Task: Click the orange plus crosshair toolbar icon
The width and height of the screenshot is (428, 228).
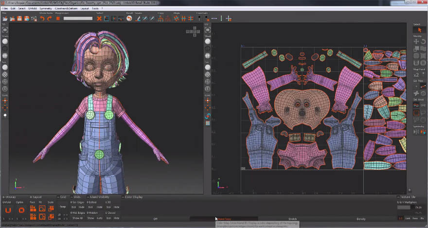Action: pyautogui.click(x=229, y=18)
